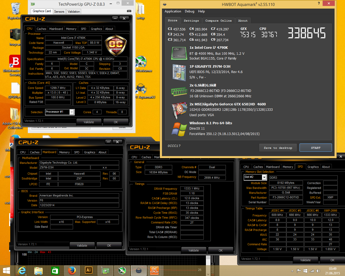This screenshot has width=345, height=276.
Task: Select the Sensors tab in GPU-Z
Action: [x=59, y=11]
